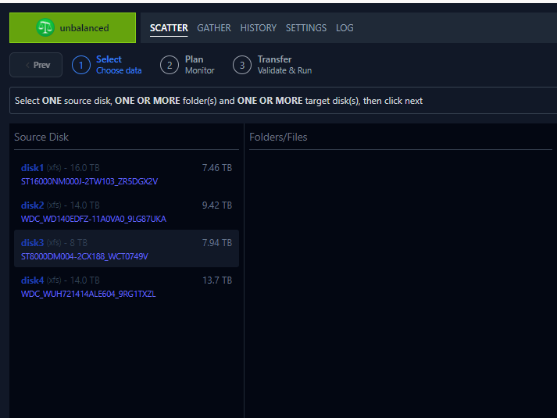Click the 9.42 TB free space value
This screenshot has height=418, width=557.
coord(217,205)
